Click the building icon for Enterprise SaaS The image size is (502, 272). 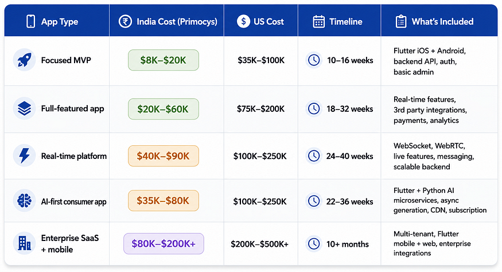24,243
